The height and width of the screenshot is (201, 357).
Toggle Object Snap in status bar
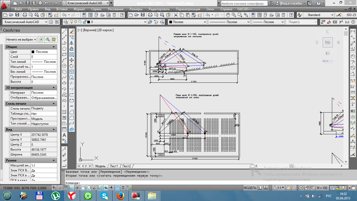83,188
